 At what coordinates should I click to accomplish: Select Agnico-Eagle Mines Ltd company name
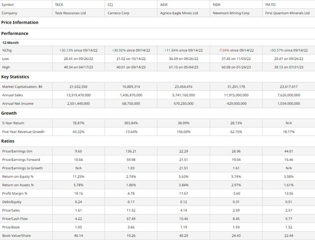point(179,13)
